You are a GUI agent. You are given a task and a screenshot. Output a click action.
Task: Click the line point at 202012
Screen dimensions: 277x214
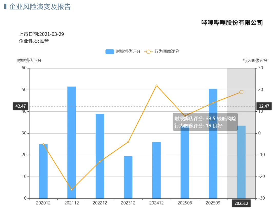pos(43,144)
